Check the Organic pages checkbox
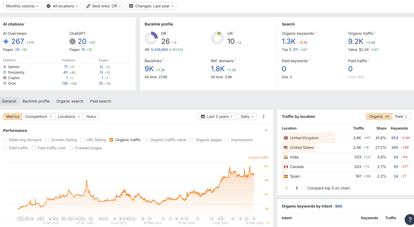414x227 pixels. 191,140
